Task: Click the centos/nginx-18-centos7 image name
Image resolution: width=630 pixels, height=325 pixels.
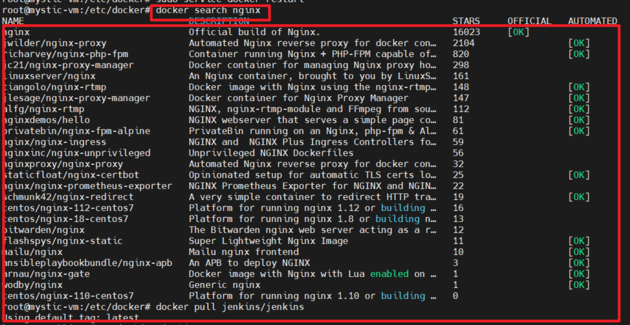Action: [x=65, y=219]
